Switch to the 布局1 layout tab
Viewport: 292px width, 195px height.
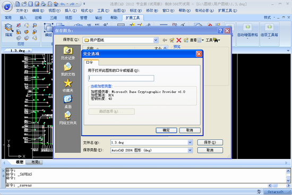click(x=36, y=162)
